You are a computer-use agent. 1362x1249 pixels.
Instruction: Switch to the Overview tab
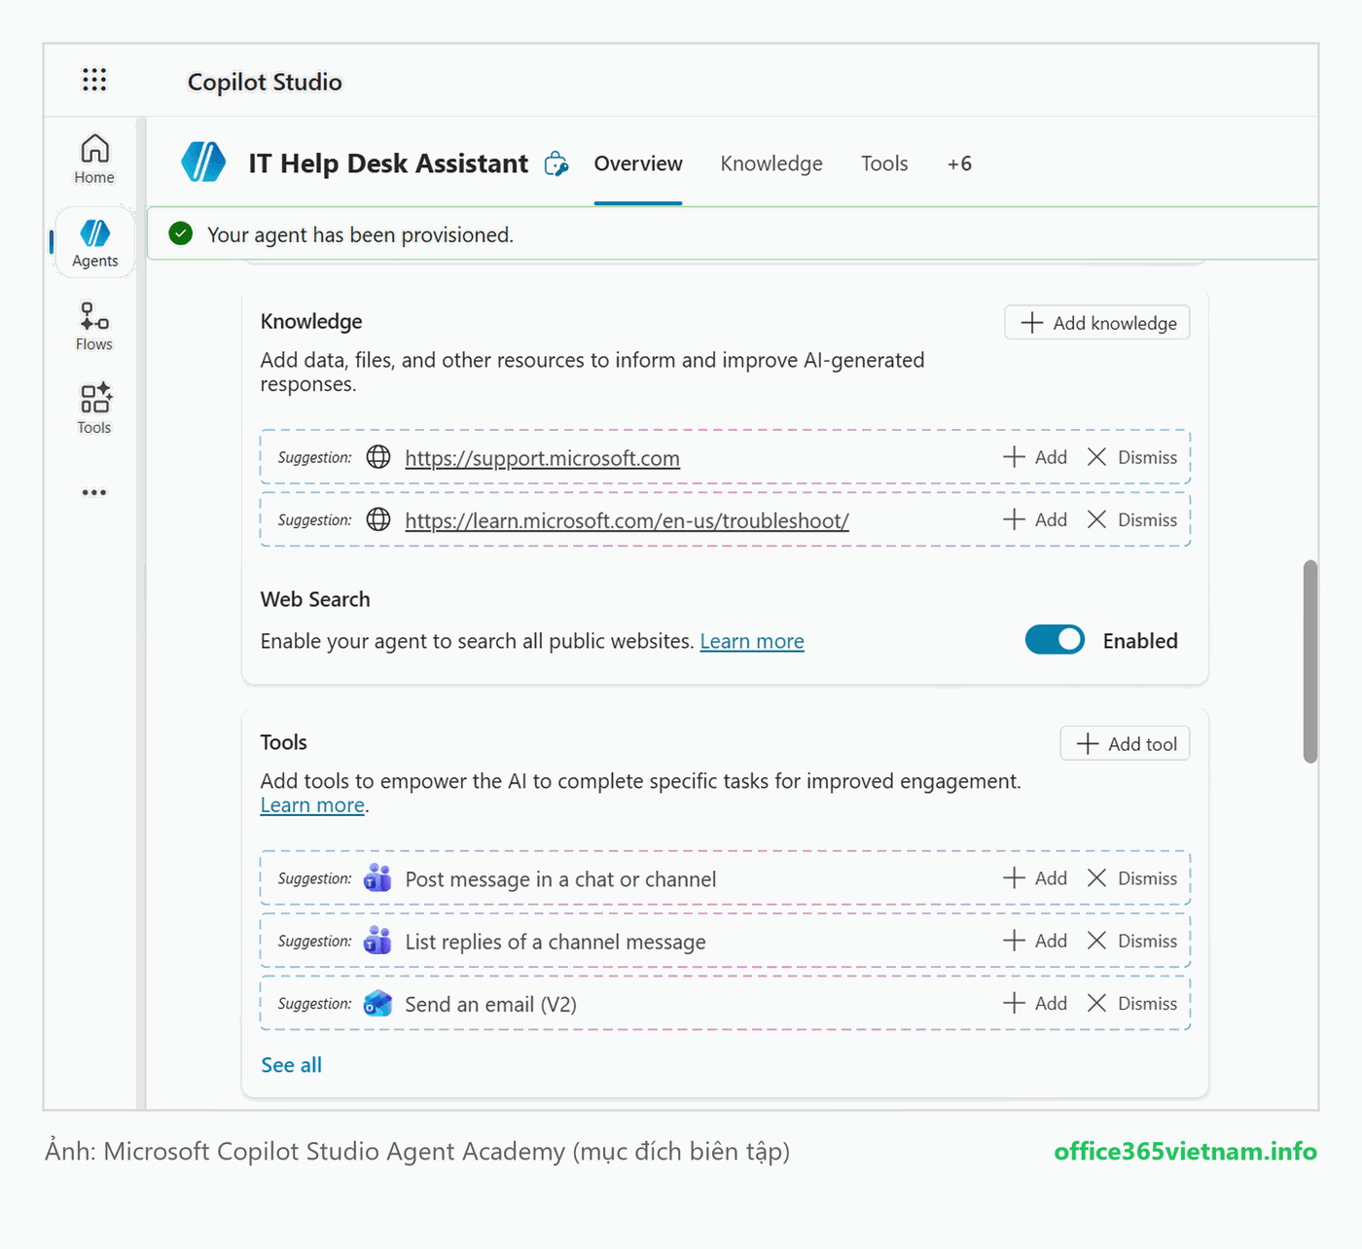[638, 163]
